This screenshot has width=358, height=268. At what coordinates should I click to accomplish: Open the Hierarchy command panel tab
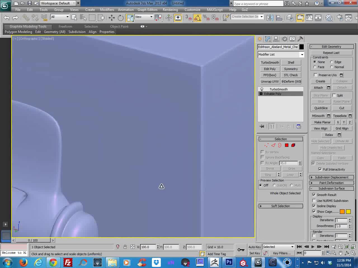[276, 39]
